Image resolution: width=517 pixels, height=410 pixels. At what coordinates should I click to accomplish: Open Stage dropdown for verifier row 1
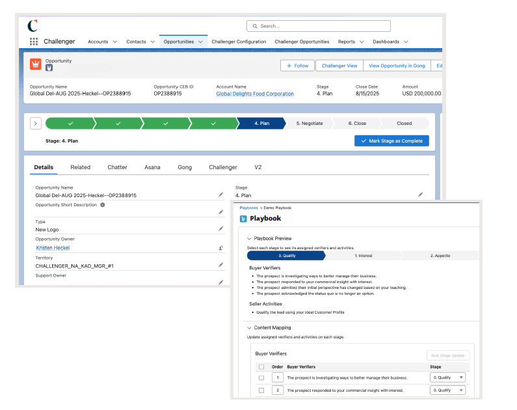point(447,377)
